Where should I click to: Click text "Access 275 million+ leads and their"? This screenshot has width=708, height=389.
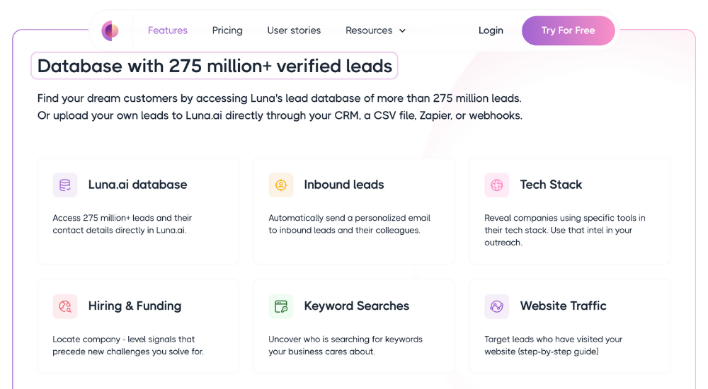122,218
